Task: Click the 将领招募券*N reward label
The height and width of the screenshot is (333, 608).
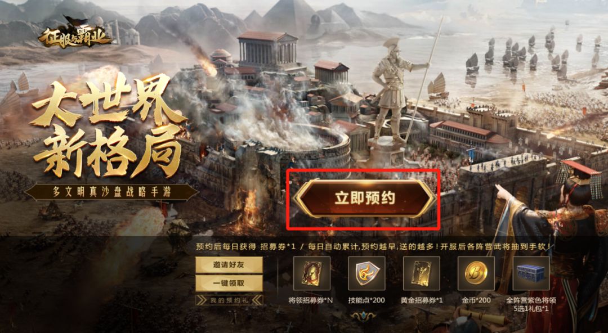Action: pos(311,300)
